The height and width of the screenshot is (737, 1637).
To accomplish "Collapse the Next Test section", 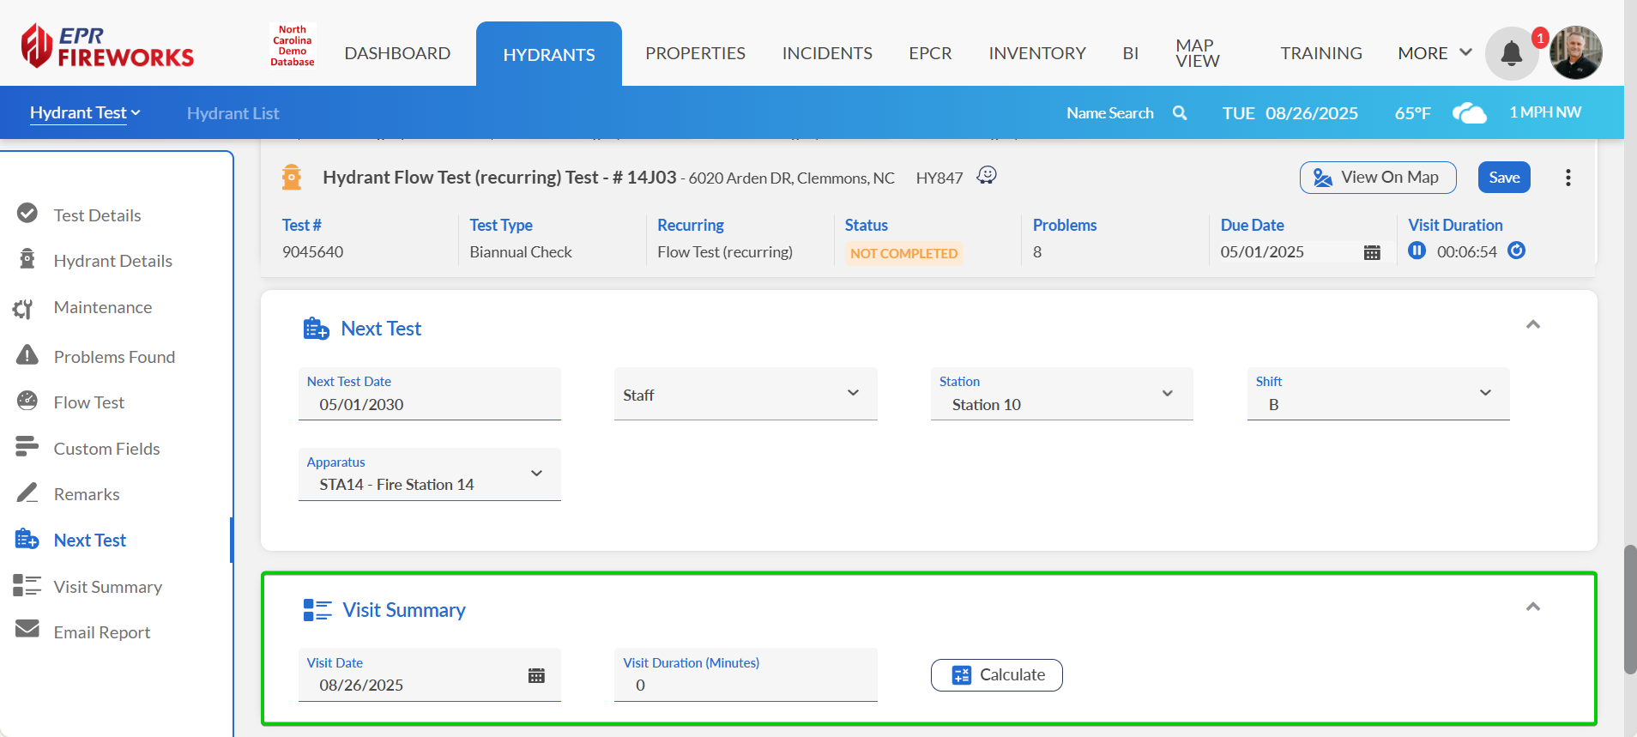I will coord(1532,324).
